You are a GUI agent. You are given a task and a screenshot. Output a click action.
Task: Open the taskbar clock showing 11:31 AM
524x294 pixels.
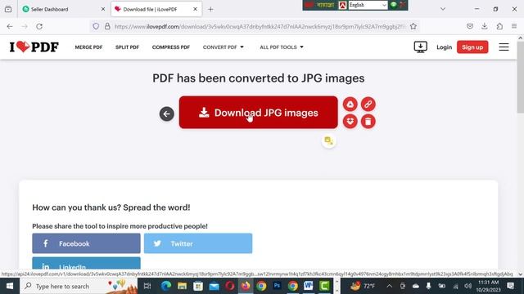(x=488, y=286)
